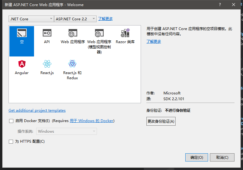Select the React.js template

click(x=47, y=67)
